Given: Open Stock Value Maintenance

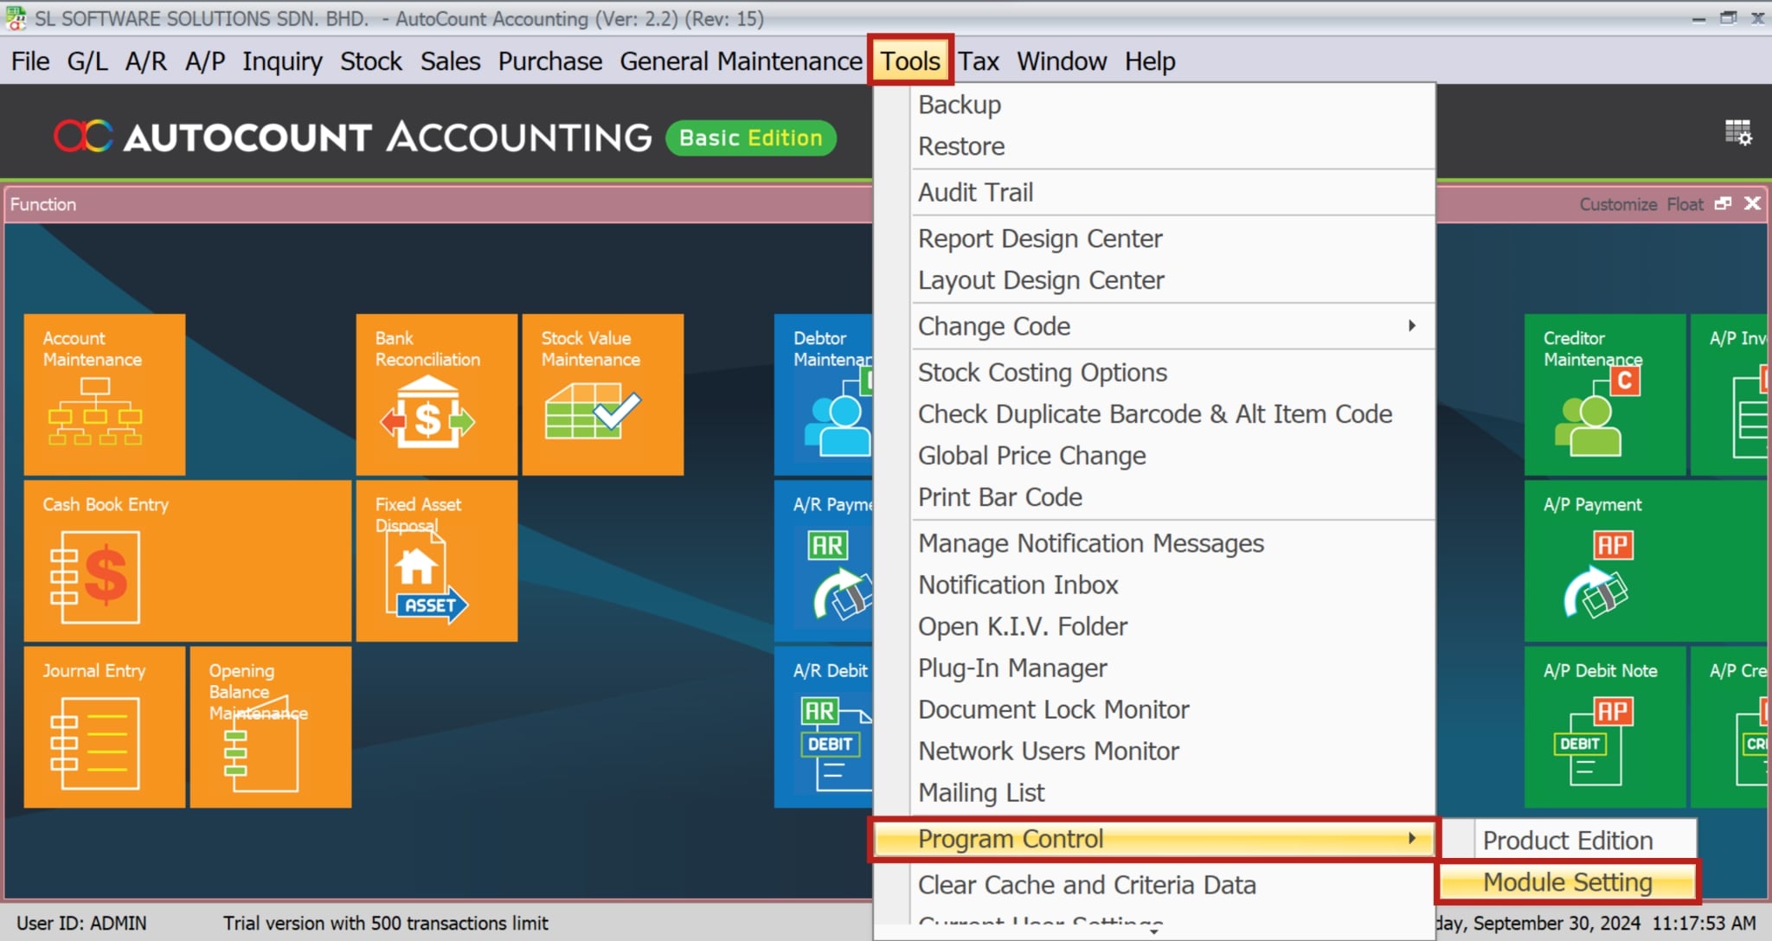Looking at the screenshot, I should (x=601, y=394).
